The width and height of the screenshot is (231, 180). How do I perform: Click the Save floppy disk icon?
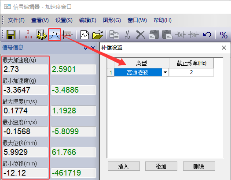coord(11,35)
